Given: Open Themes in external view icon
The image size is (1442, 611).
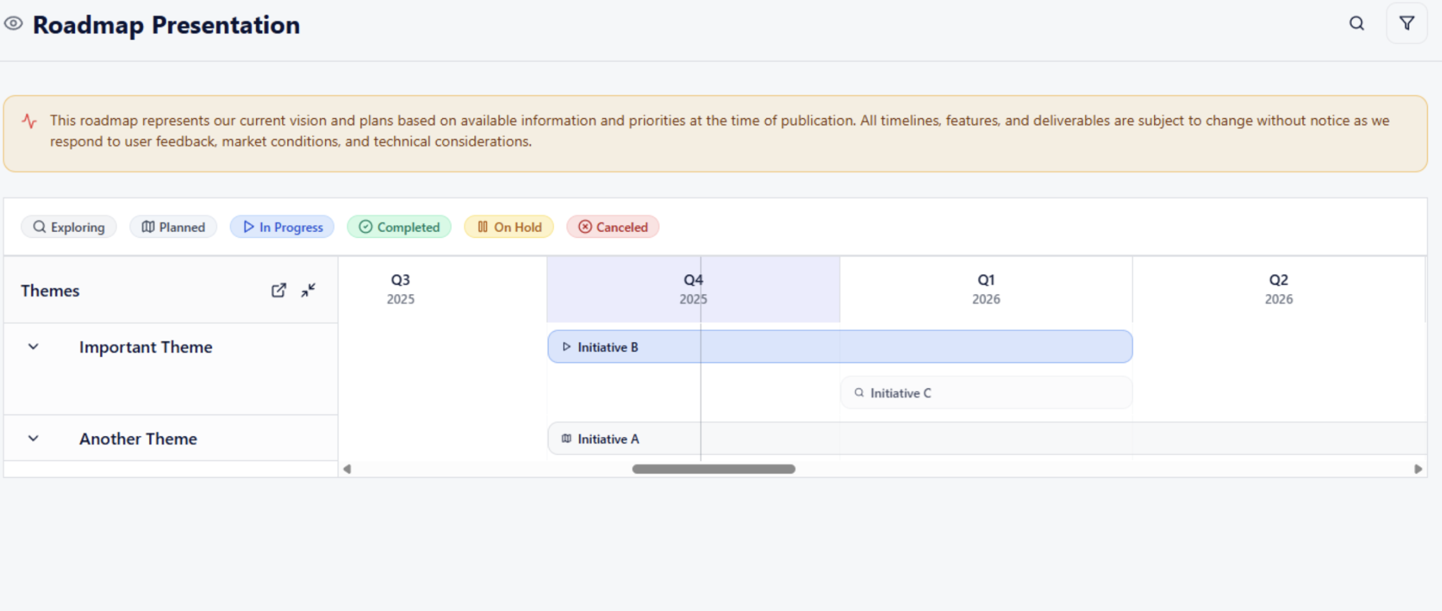Looking at the screenshot, I should coord(279,290).
